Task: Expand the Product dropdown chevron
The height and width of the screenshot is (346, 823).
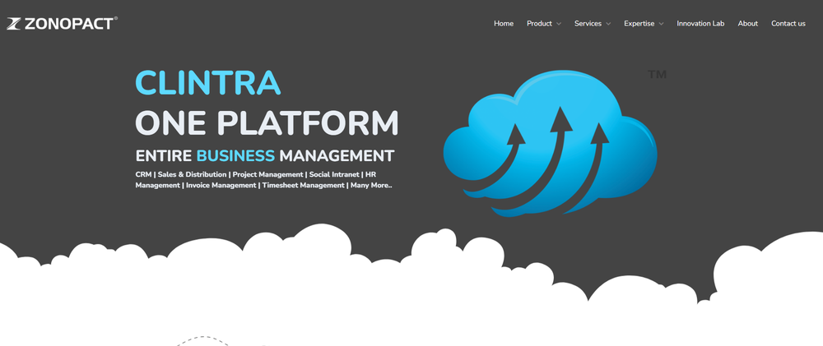Action: click(x=559, y=24)
